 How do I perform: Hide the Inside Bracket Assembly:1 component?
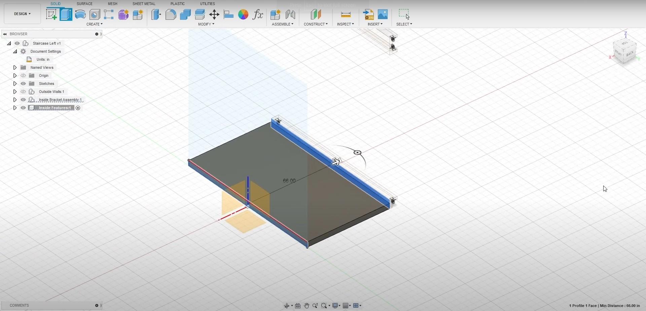(x=23, y=100)
